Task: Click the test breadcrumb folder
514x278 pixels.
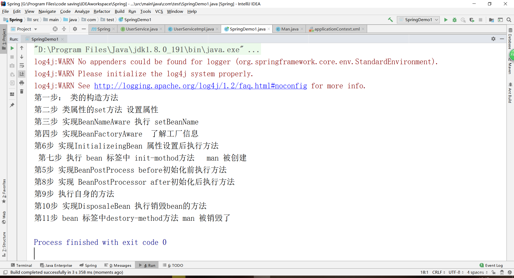Action: (107, 20)
